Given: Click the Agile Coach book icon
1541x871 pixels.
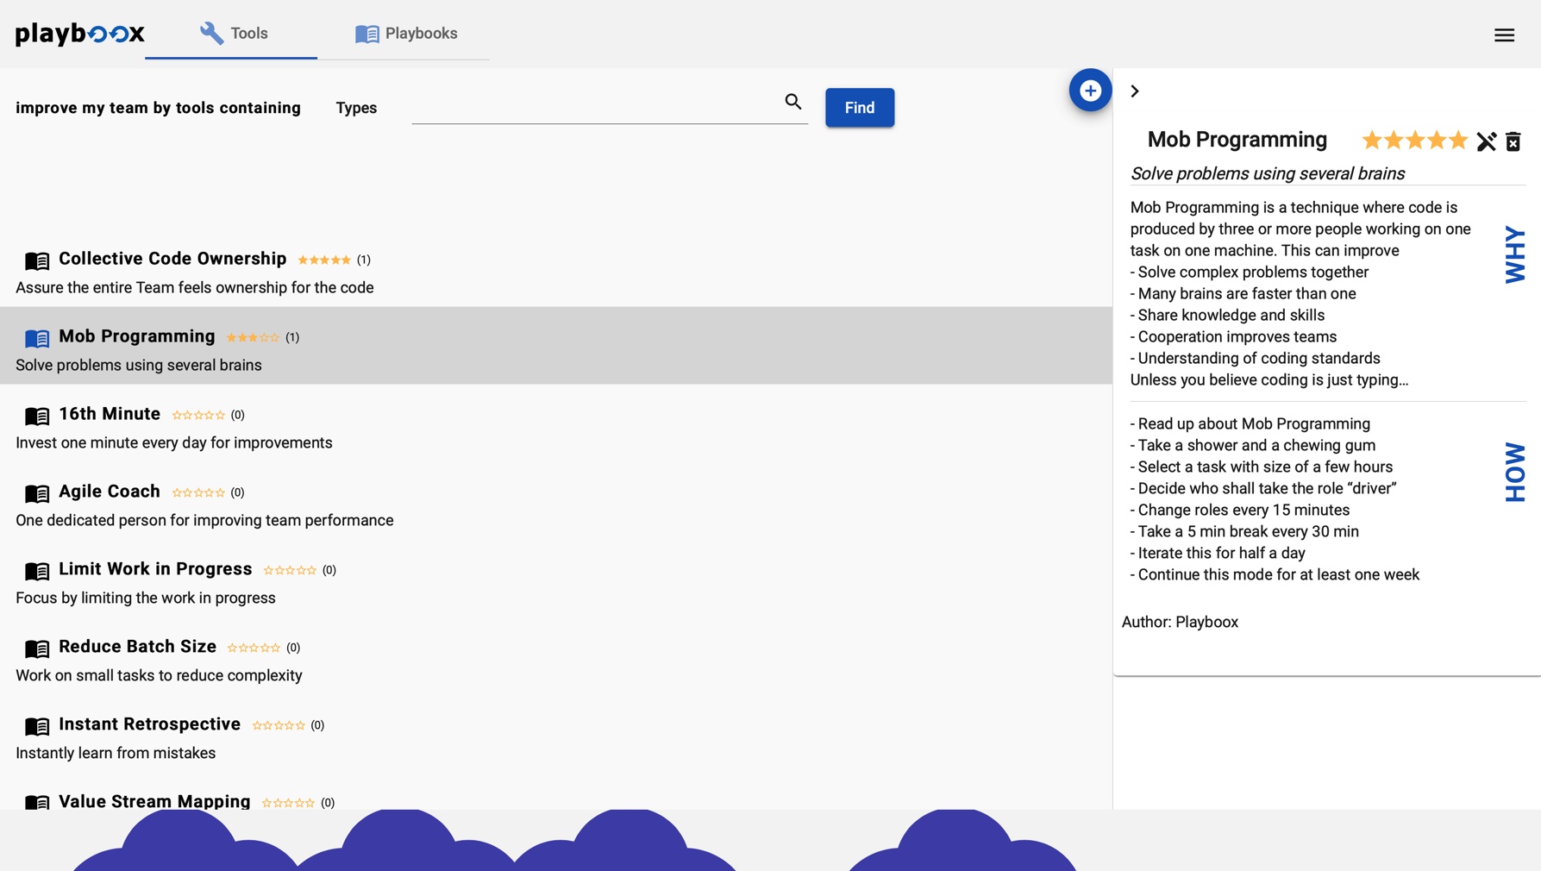Looking at the screenshot, I should [x=37, y=493].
